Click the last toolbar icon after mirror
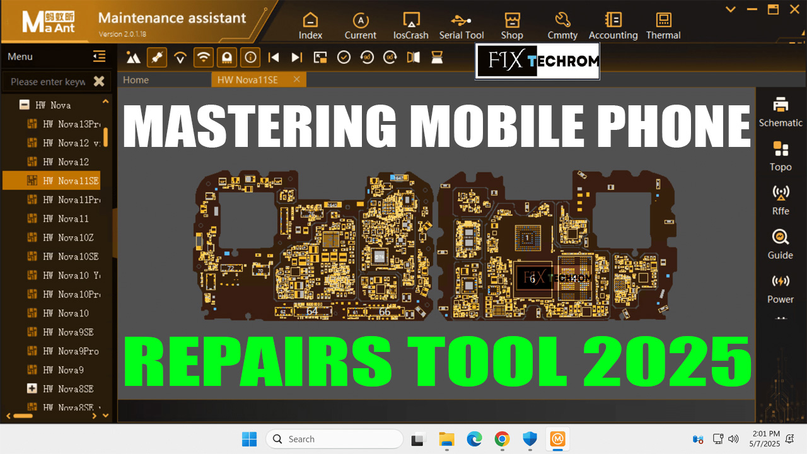The width and height of the screenshot is (807, 454). (436, 57)
